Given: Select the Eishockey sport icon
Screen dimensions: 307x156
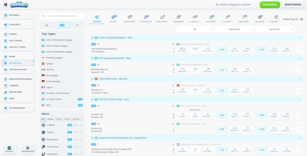Looking at the screenshot, I should (162, 19).
